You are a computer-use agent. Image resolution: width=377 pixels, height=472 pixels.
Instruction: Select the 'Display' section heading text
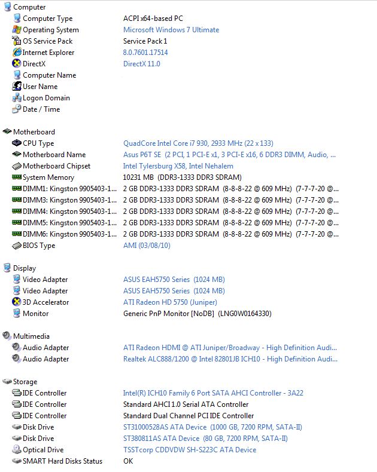click(x=25, y=268)
